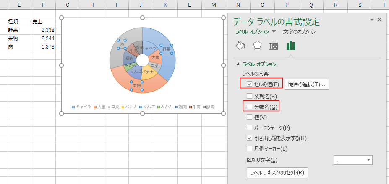Screen dimensions: 389x184
Task: Uncheck the セルの値 checkbox
Action: [x=250, y=84]
